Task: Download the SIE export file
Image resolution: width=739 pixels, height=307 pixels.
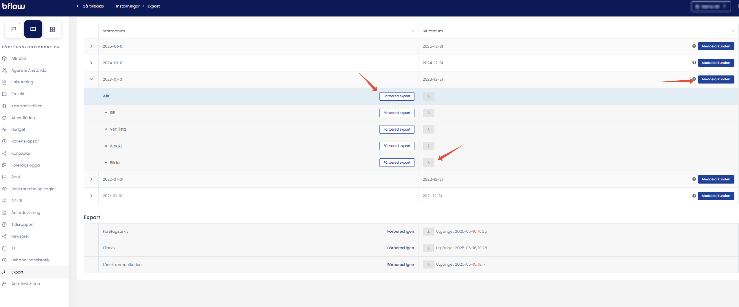Action: (x=428, y=113)
